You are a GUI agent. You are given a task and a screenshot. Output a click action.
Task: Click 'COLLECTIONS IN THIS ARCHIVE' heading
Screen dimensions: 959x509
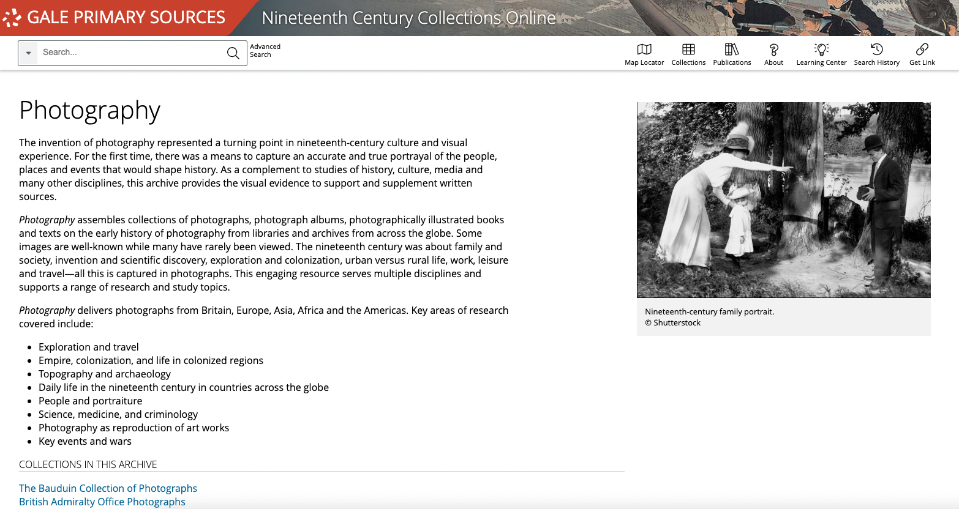click(x=88, y=464)
